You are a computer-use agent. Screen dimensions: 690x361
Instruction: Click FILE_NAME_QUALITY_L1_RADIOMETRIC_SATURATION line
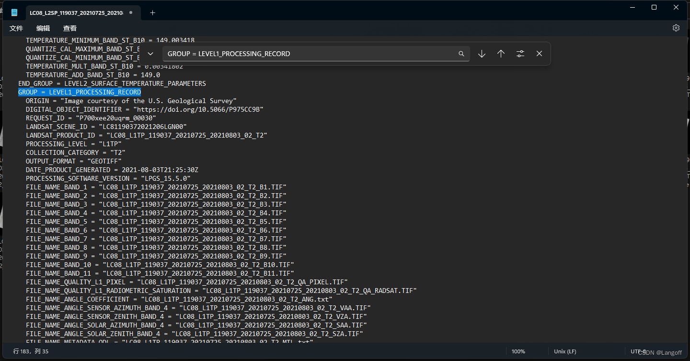tap(221, 291)
